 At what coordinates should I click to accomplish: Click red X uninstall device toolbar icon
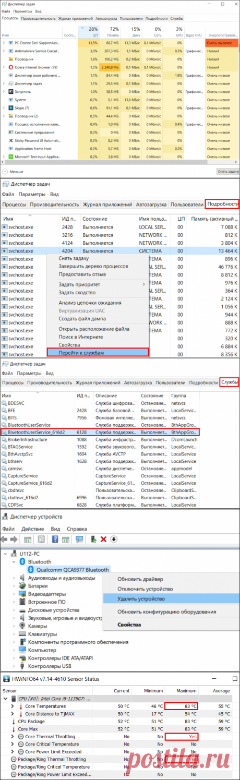pyautogui.click(x=103, y=539)
